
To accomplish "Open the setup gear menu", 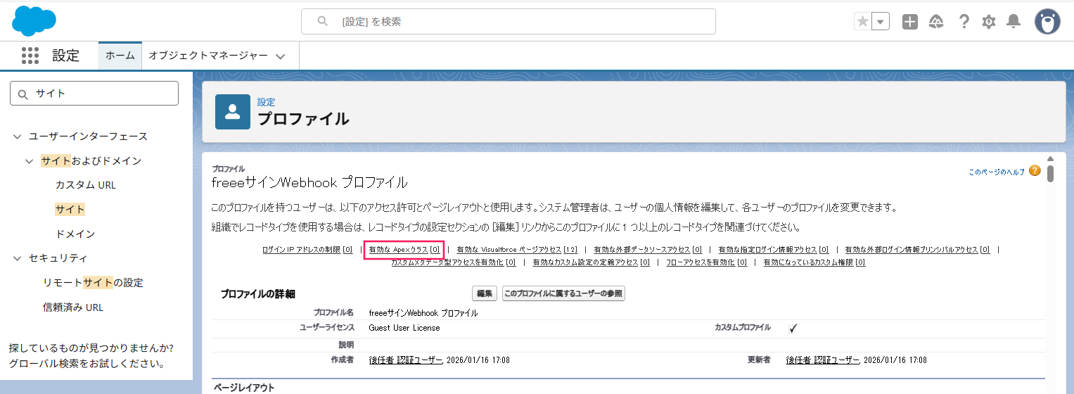I will pyautogui.click(x=988, y=22).
